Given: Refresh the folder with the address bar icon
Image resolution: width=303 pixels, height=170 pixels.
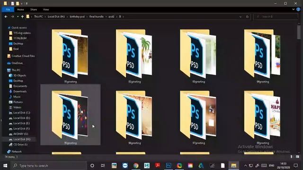Looking at the screenshot, I should (x=247, y=17).
